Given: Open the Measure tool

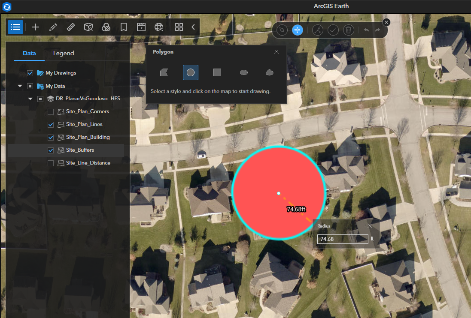Looking at the screenshot, I should click(x=70, y=27).
